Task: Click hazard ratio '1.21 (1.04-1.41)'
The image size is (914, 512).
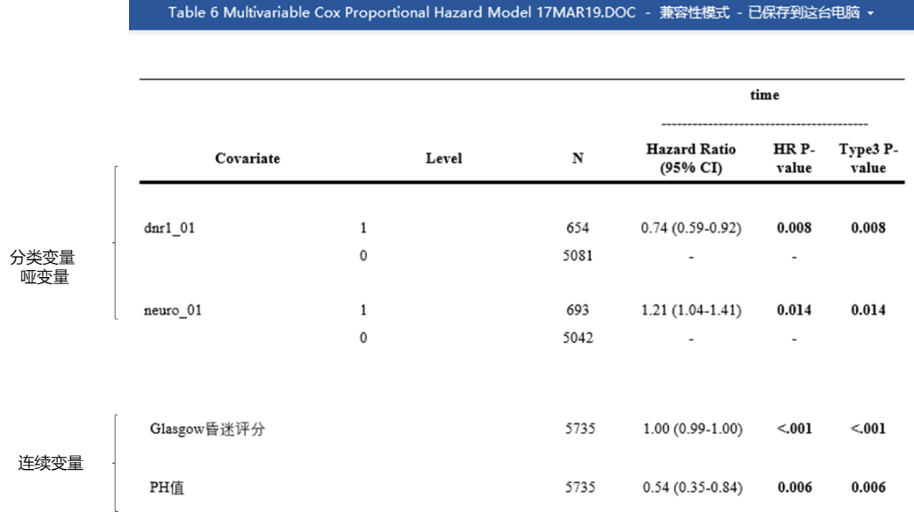Action: pos(691,310)
